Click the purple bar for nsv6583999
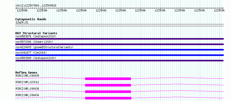The width and height of the screenshot is (231, 101). 119,61
